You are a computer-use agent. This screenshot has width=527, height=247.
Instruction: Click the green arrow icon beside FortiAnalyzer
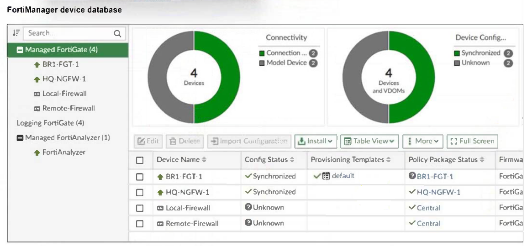click(x=37, y=152)
